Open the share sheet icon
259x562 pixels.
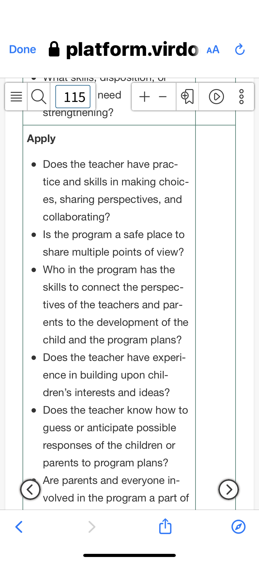click(165, 526)
